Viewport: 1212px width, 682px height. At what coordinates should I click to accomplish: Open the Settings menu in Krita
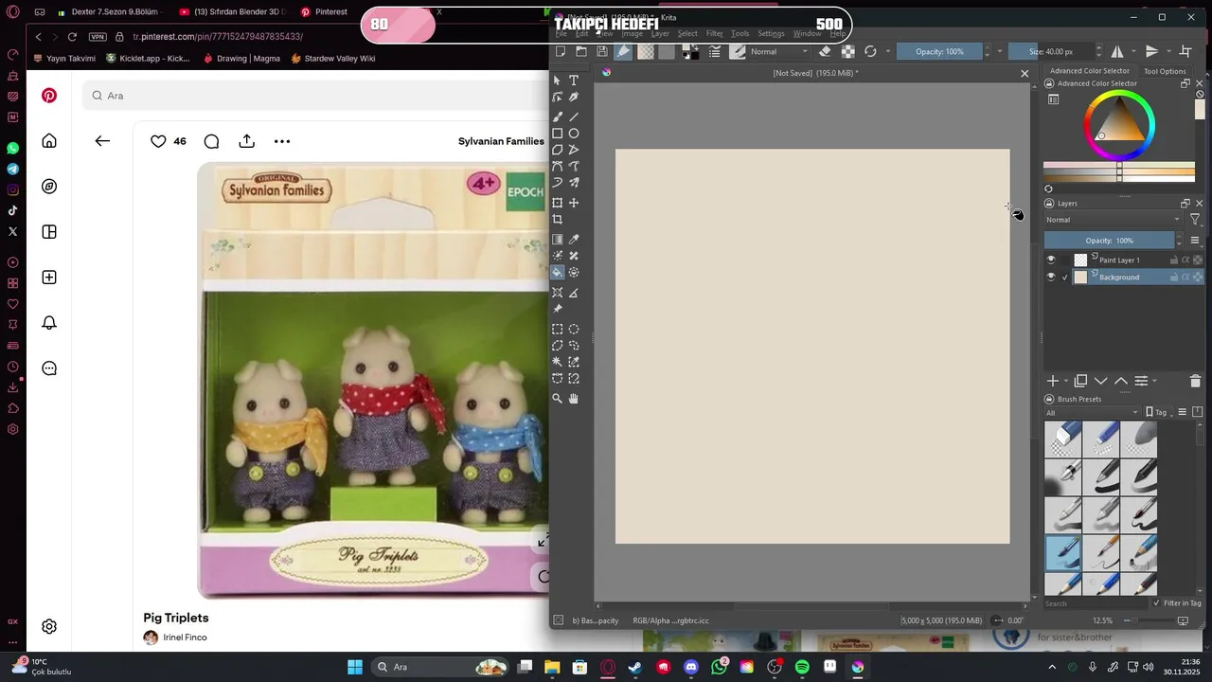click(771, 33)
